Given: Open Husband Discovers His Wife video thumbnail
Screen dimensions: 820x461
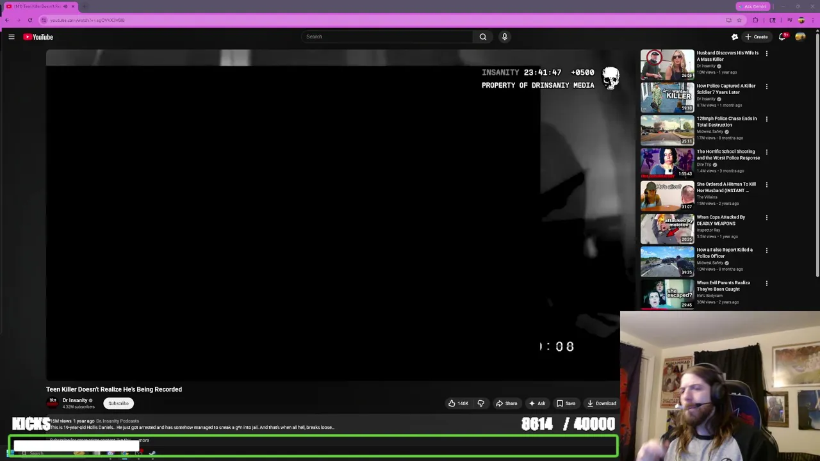Looking at the screenshot, I should pos(667,65).
